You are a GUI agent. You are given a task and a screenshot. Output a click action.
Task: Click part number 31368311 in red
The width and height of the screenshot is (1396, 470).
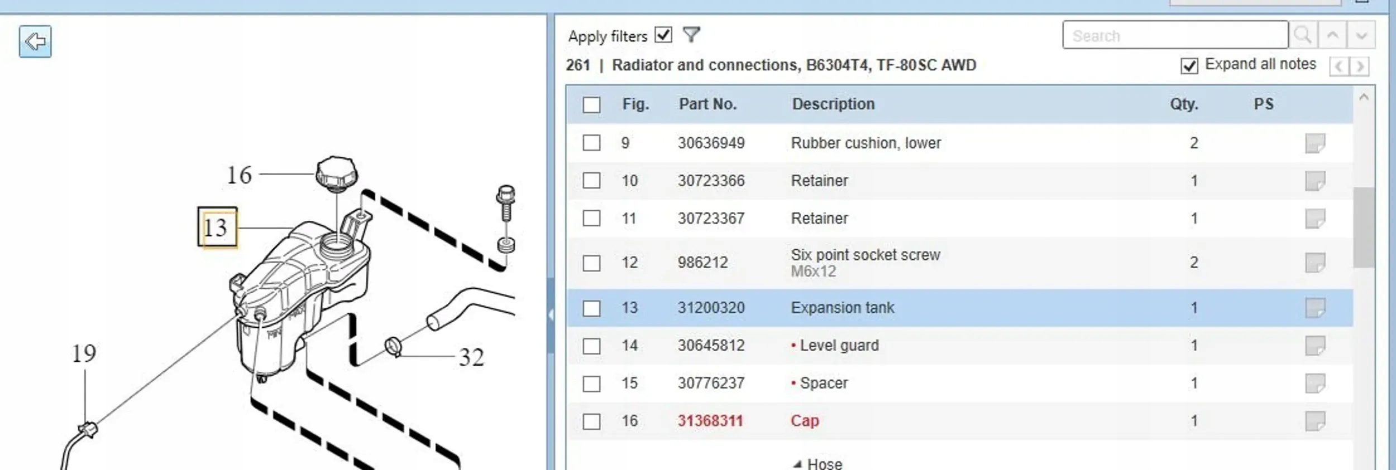tap(710, 421)
